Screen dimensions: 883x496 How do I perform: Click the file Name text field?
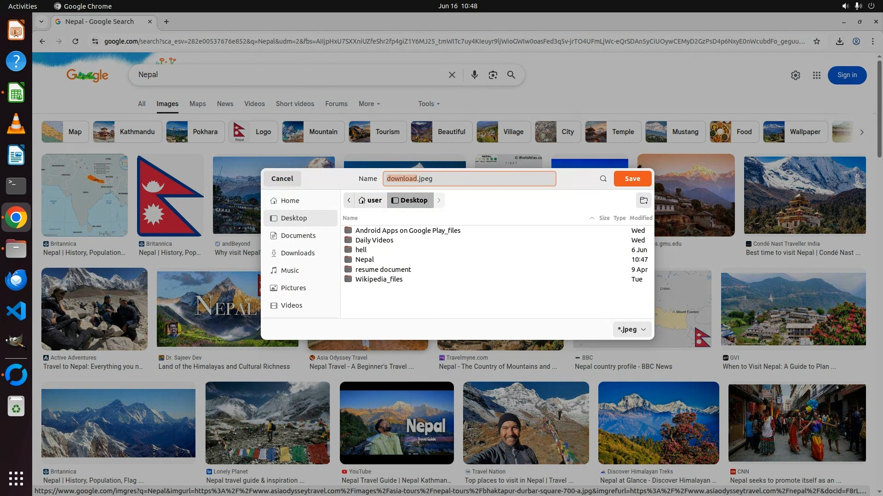pyautogui.click(x=469, y=179)
